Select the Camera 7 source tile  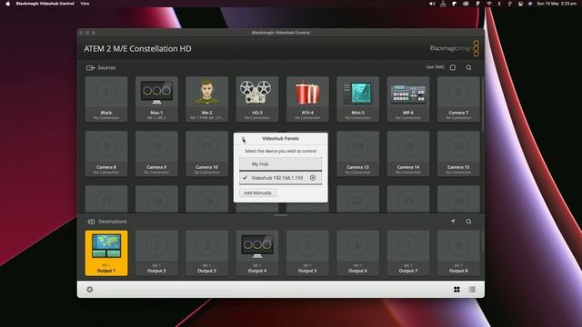coord(458,99)
